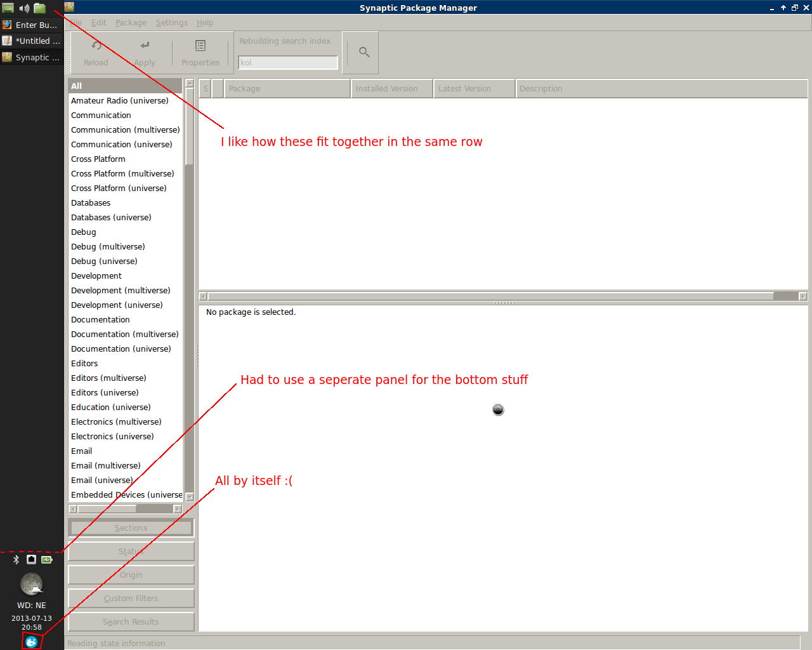
Task: Open the weather moon icon applet
Action: 32,583
